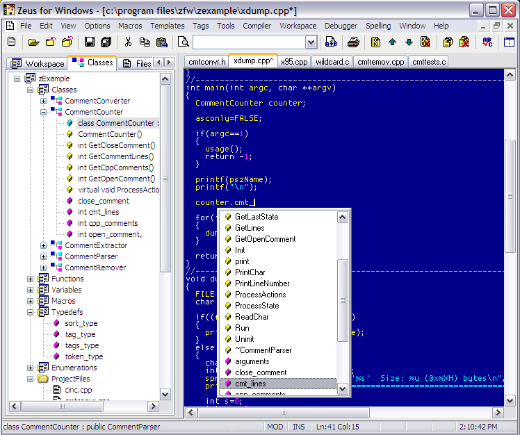This screenshot has width=520, height=435.
Task: Click the document icon left of File menu
Action: 10,26
